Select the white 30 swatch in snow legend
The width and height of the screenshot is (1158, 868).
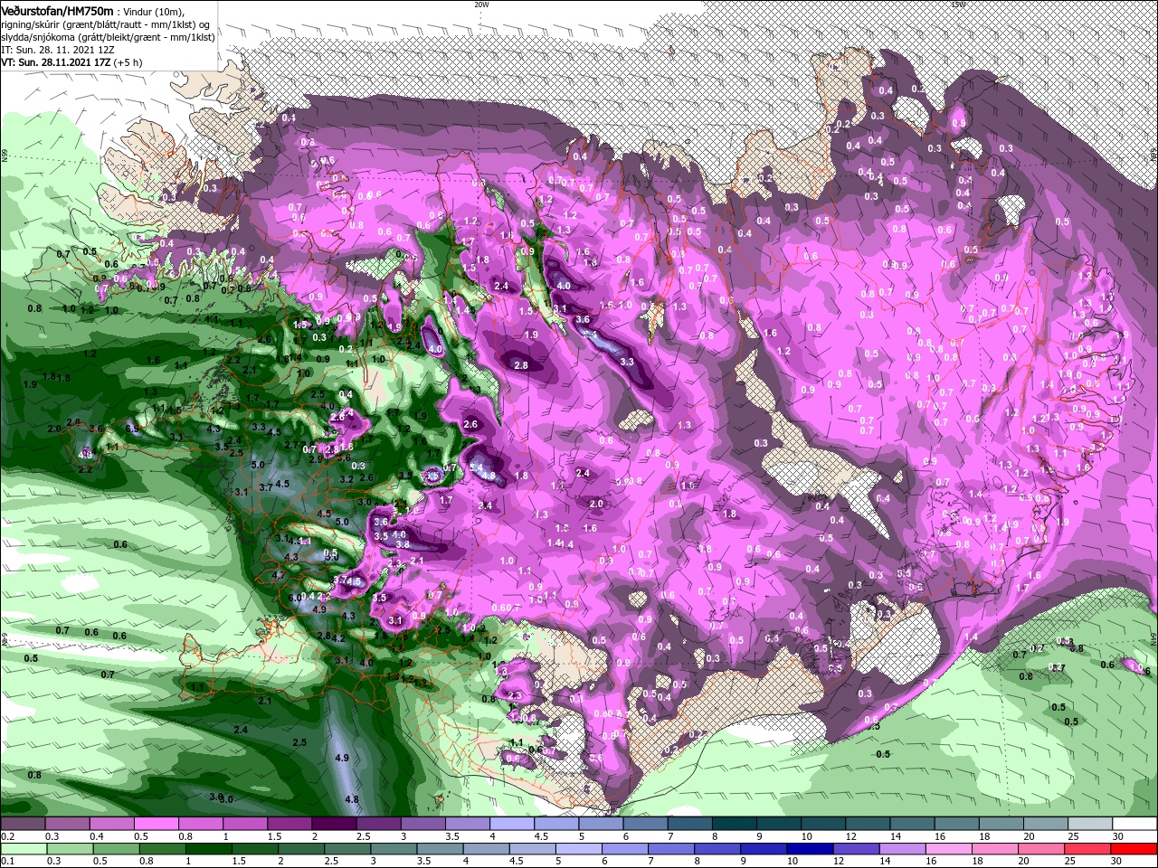coord(1135,824)
